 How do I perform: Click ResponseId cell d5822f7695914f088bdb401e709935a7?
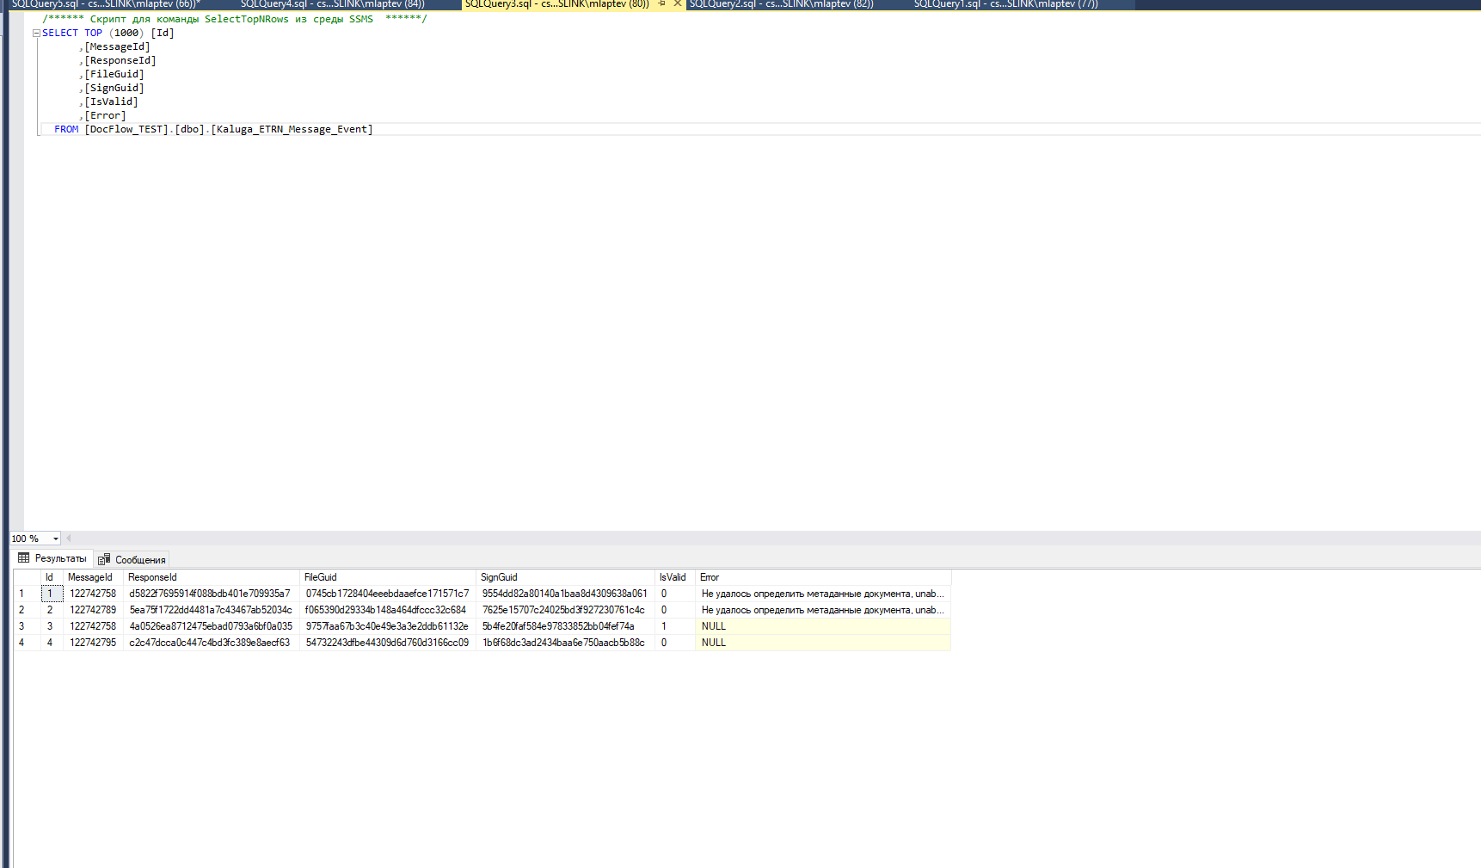click(x=212, y=594)
